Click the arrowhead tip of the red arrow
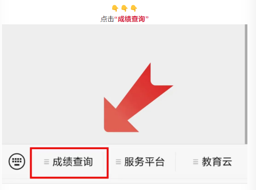The image size is (256, 190). (109, 127)
